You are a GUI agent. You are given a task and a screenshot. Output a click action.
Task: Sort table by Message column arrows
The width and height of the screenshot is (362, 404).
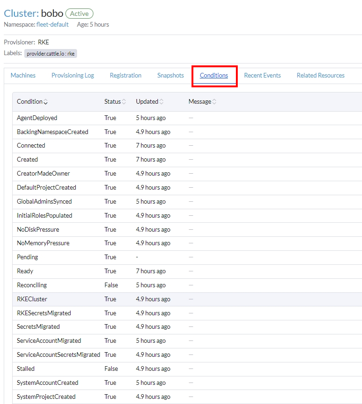(x=214, y=102)
